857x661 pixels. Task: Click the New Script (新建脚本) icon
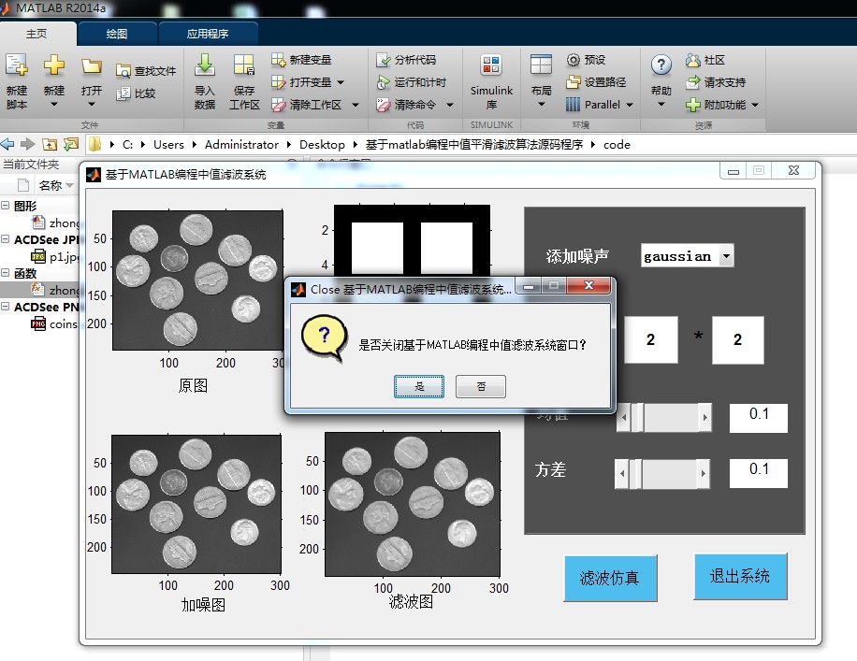17,65
